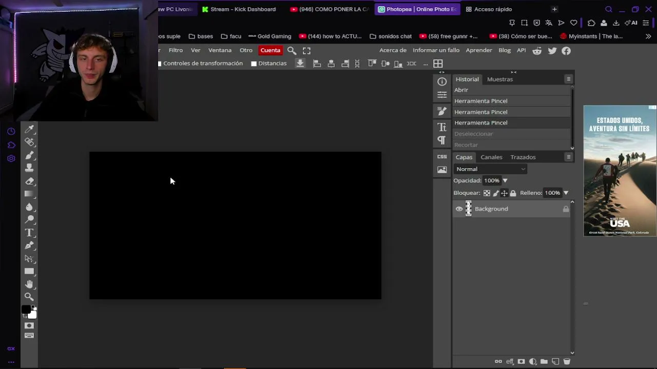Viewport: 657px width, 369px height.
Task: Select the Eyedropper tool
Action: click(29, 129)
